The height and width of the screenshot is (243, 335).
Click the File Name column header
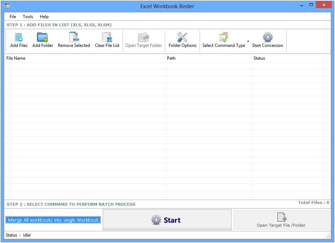(x=85, y=58)
